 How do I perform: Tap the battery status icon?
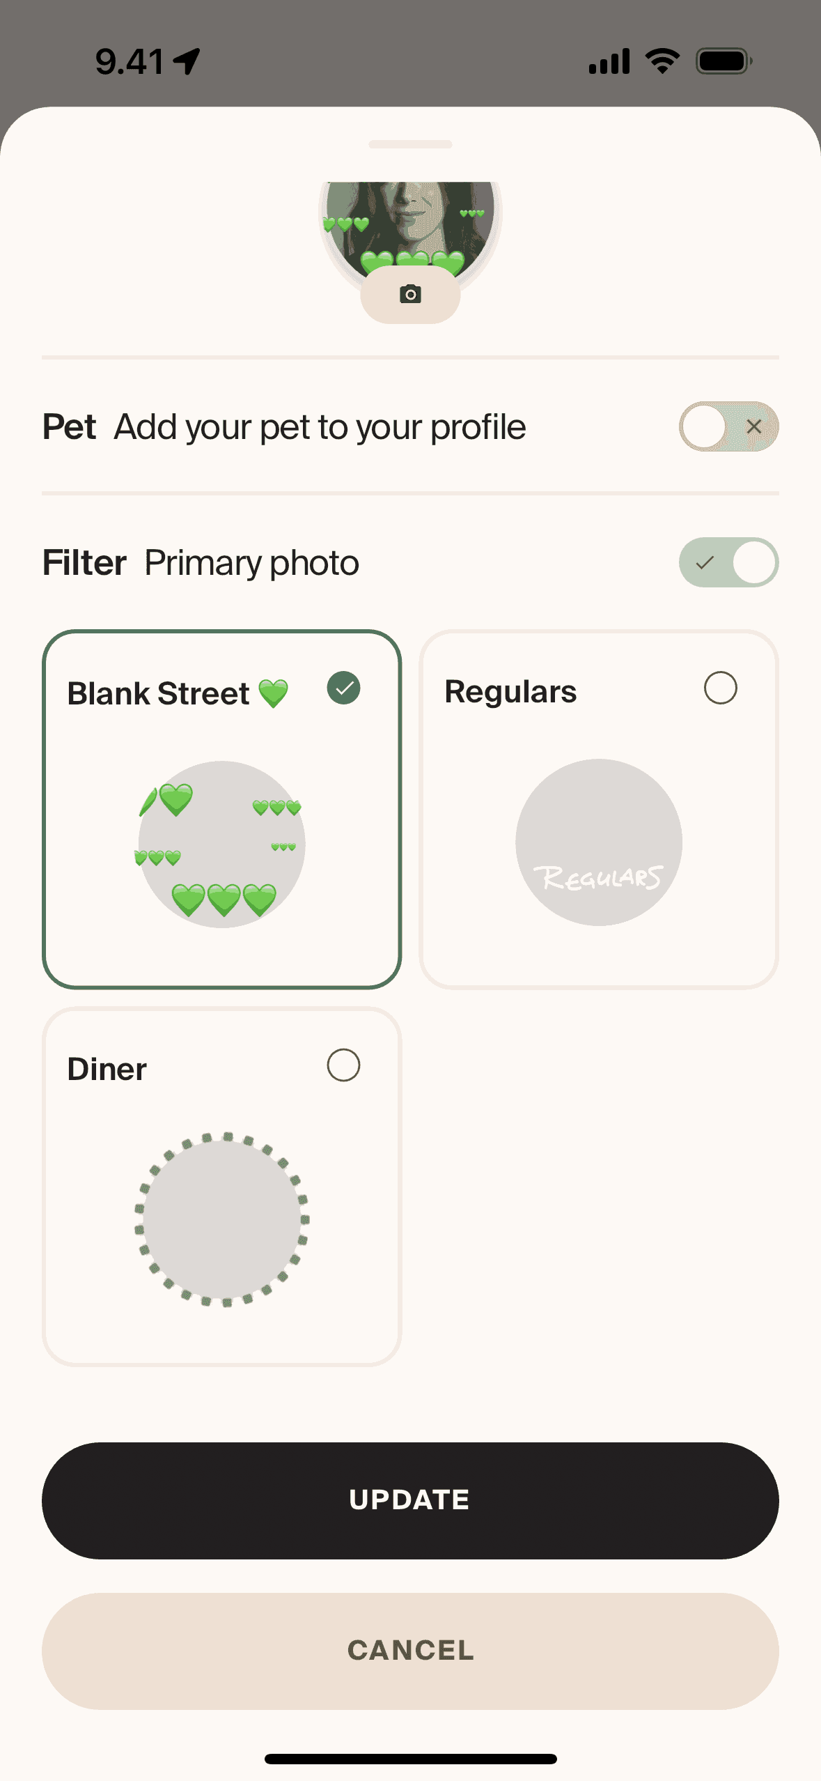724,61
